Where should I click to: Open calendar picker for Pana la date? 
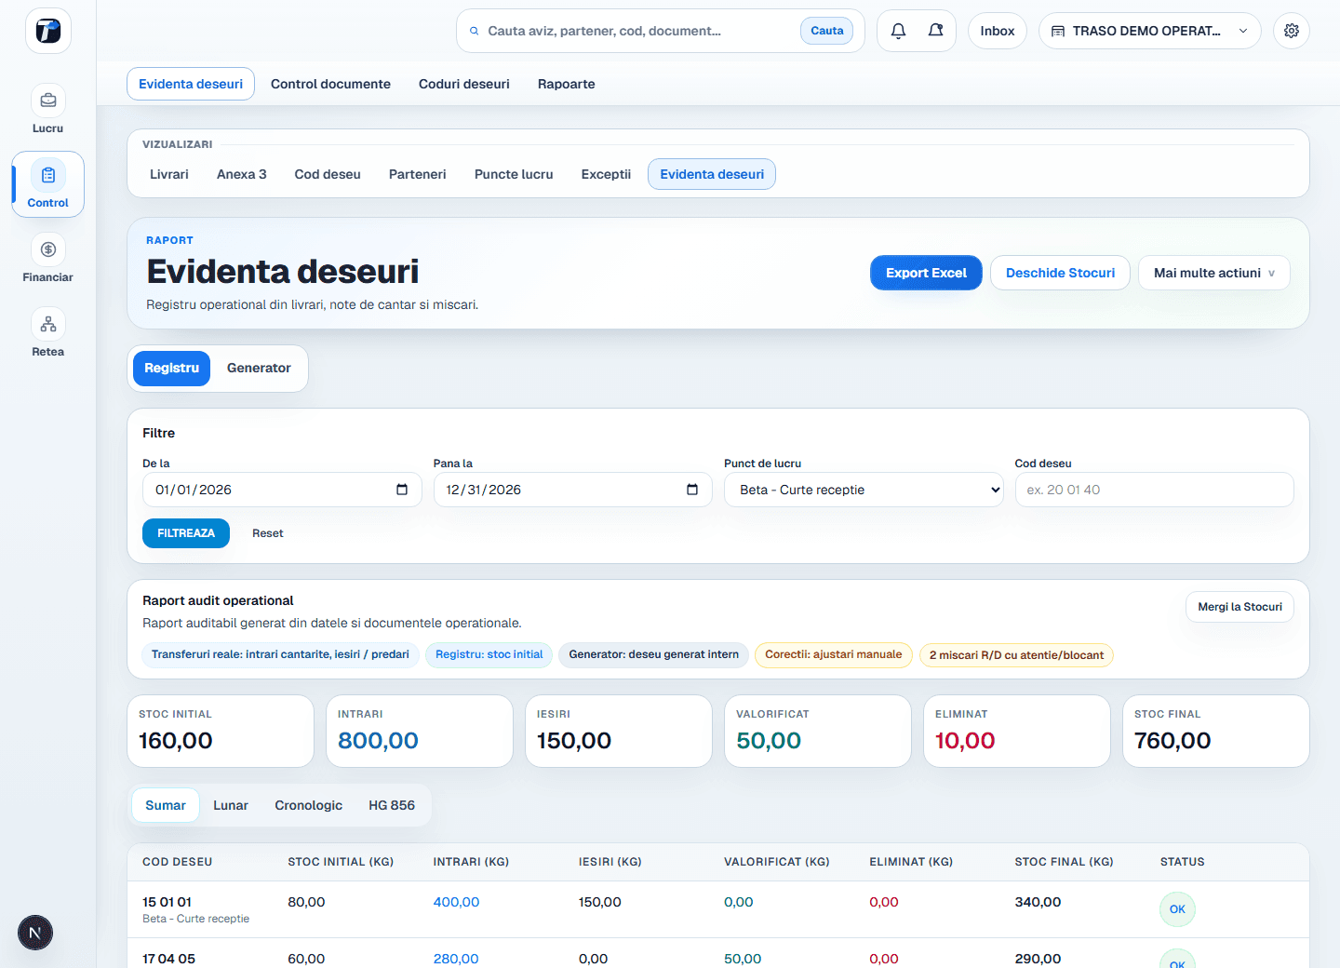click(x=692, y=490)
